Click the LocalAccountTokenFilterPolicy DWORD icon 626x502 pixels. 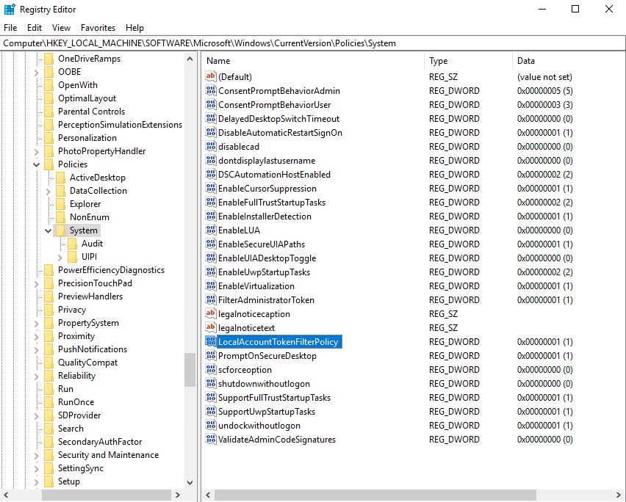point(210,342)
